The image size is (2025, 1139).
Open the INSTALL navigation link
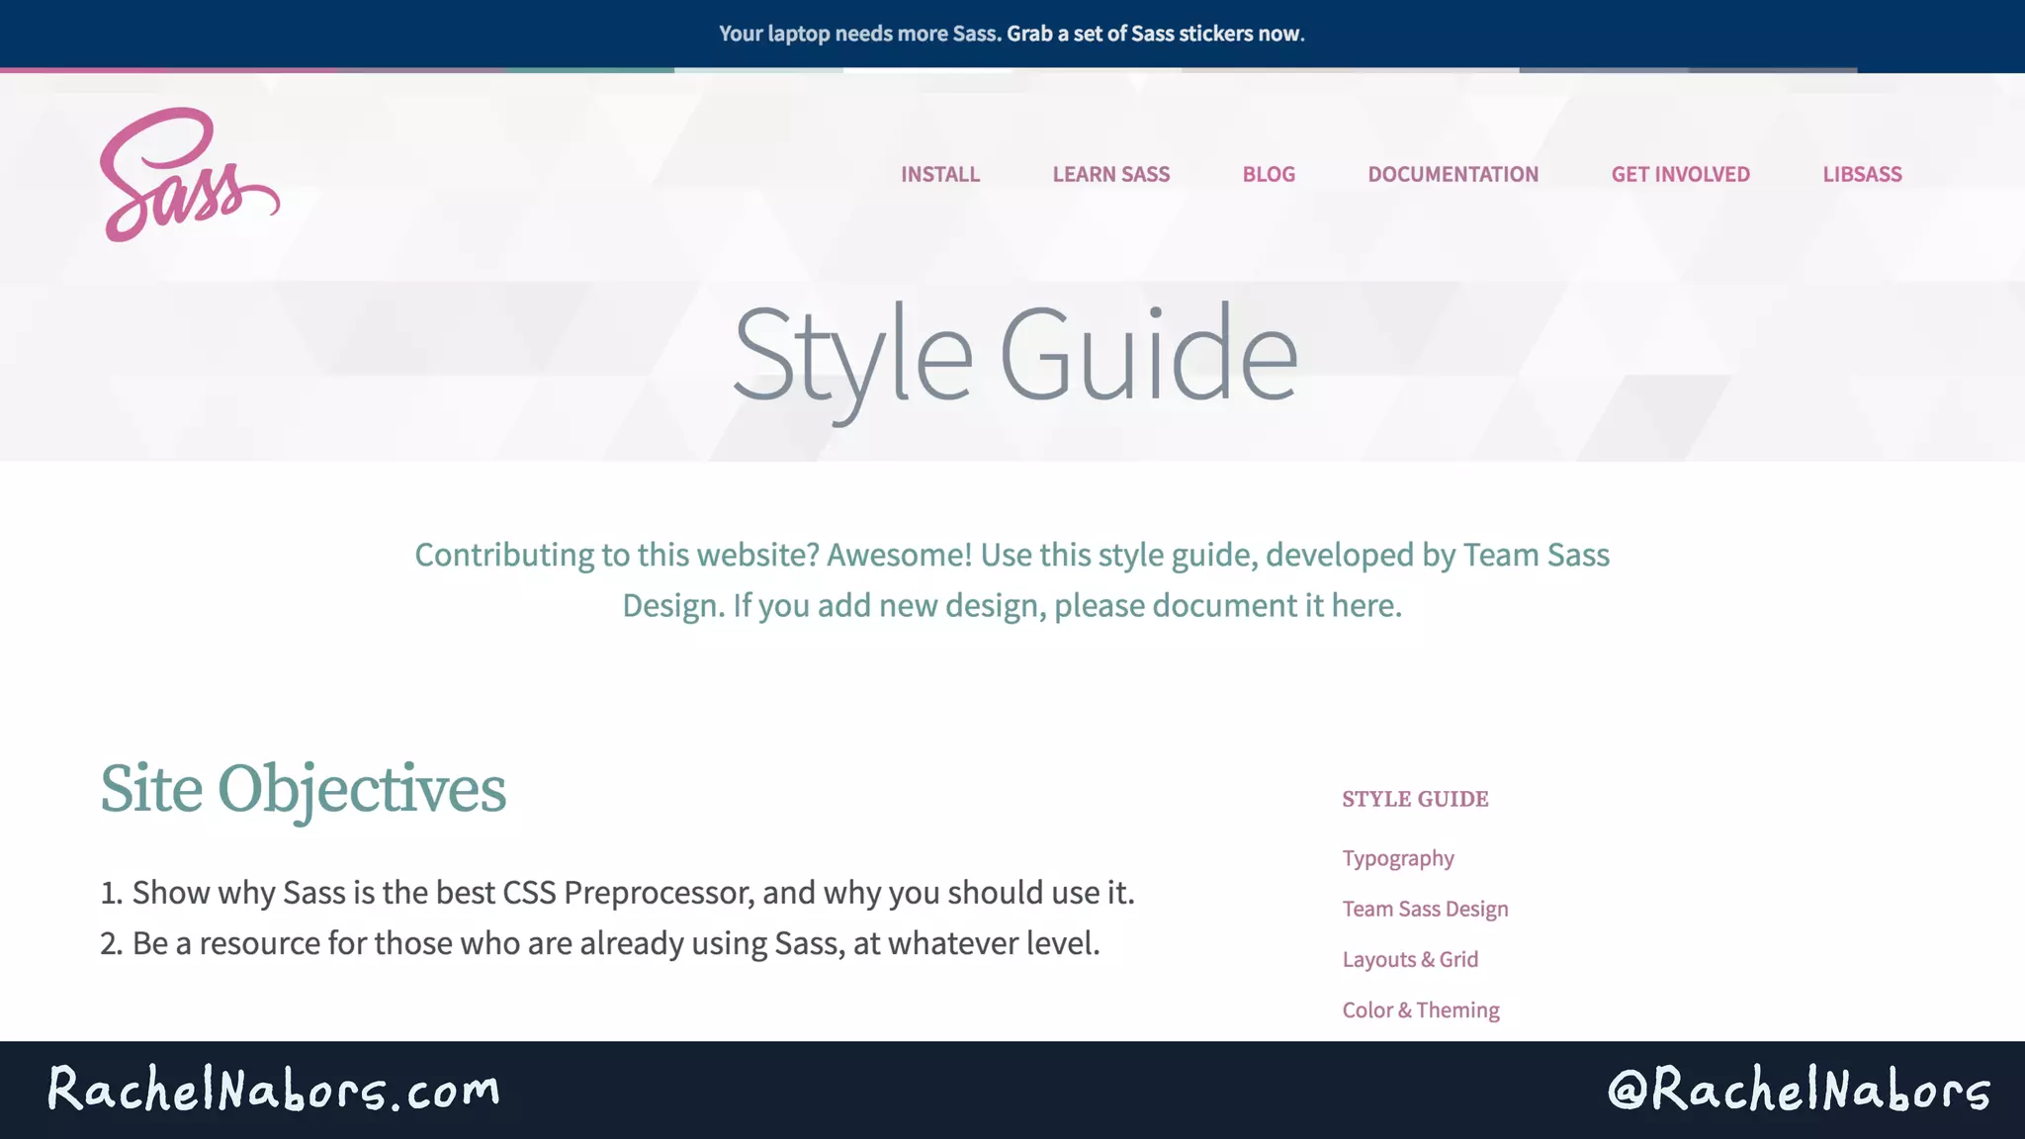939,174
